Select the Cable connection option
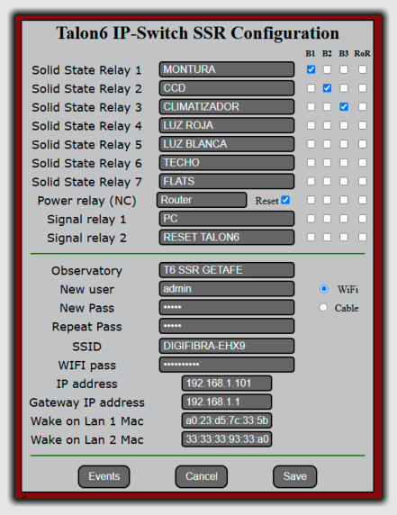Image resolution: width=397 pixels, height=515 pixels. coord(323,307)
